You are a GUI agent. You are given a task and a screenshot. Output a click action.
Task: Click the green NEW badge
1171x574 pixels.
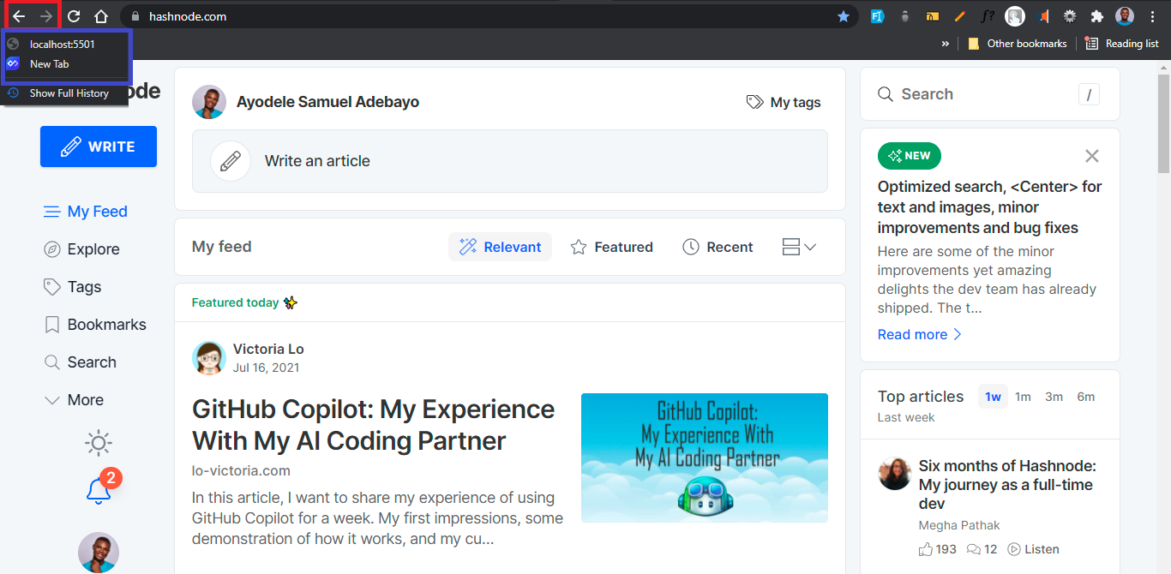tap(910, 156)
